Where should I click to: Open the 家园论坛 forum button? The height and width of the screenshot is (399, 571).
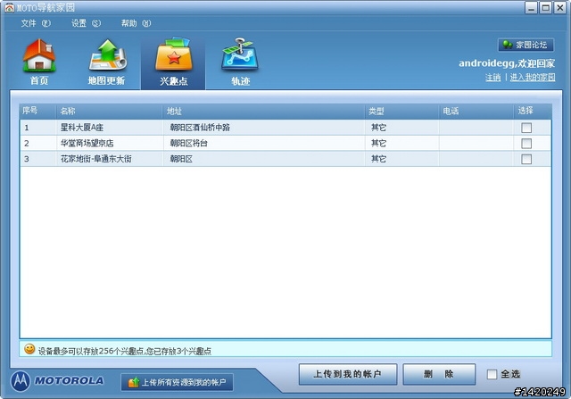[525, 45]
